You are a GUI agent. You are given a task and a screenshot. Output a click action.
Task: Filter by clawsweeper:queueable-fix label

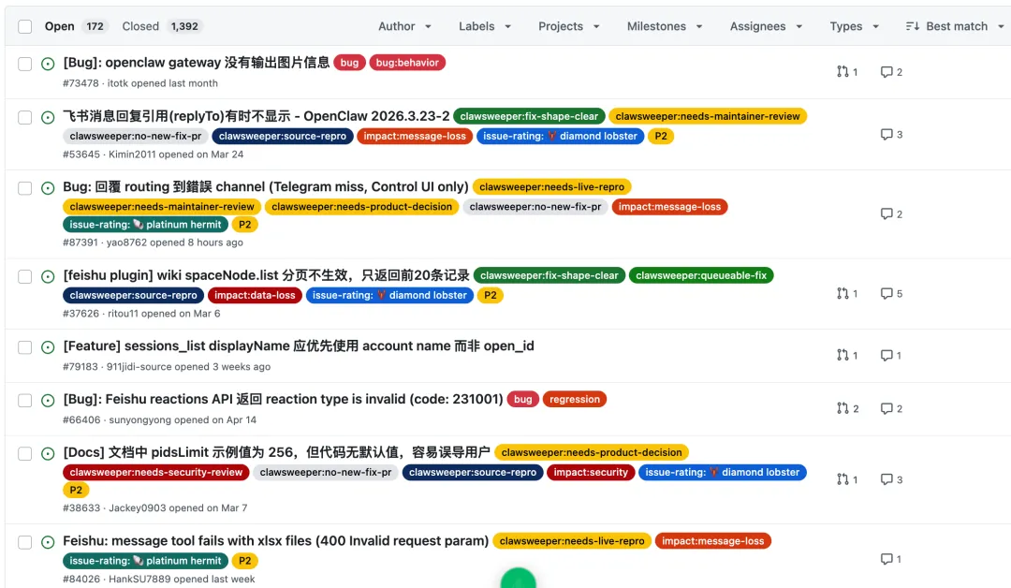(x=701, y=275)
